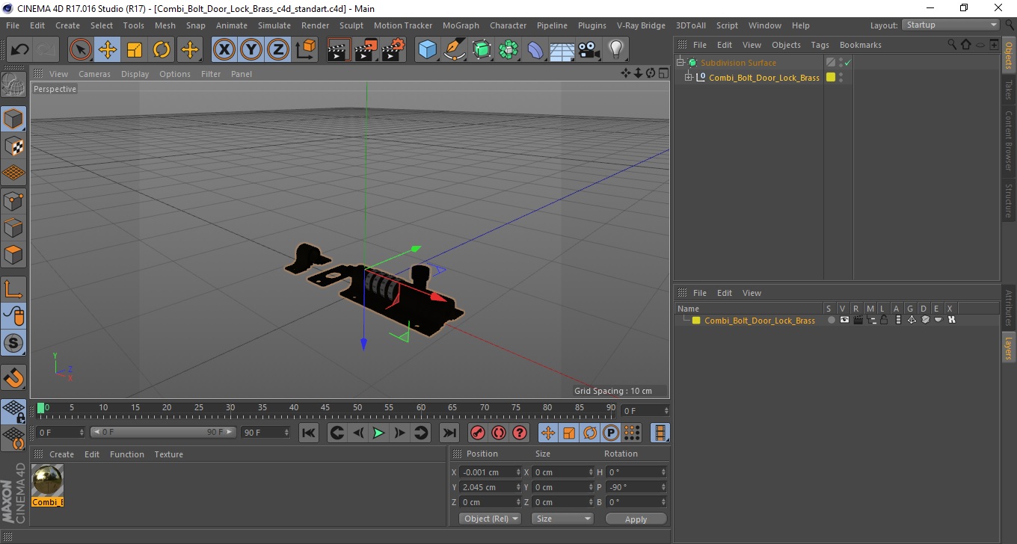Open Object (Rel) coordinate dropdown

pos(490,519)
